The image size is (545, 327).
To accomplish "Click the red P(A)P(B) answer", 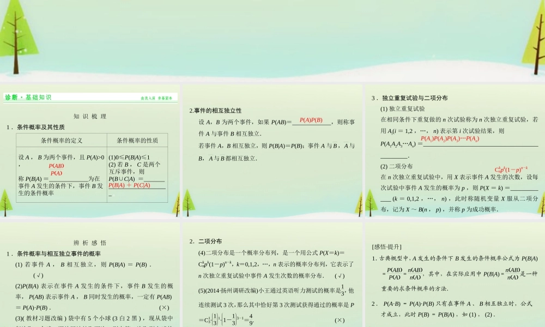I will click(x=311, y=120).
